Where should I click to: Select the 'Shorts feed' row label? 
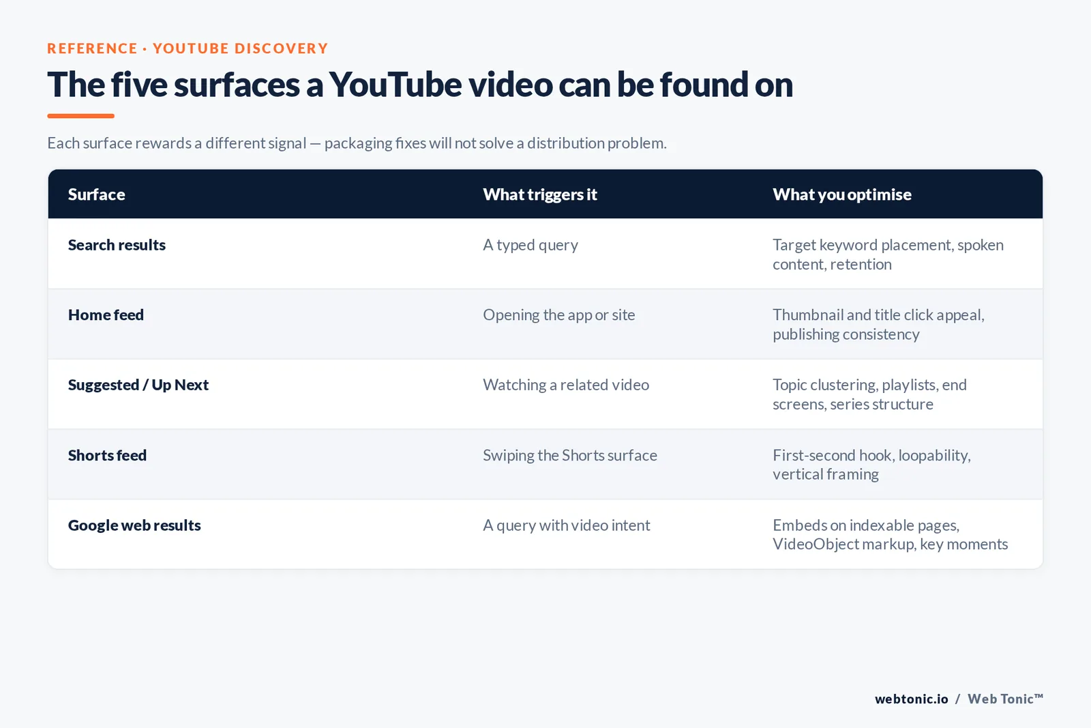[x=107, y=455]
